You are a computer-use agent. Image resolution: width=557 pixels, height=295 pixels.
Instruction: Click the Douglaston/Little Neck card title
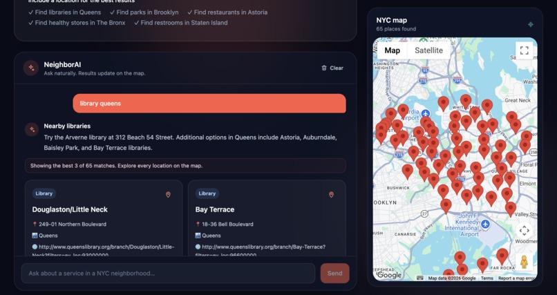tap(70, 209)
